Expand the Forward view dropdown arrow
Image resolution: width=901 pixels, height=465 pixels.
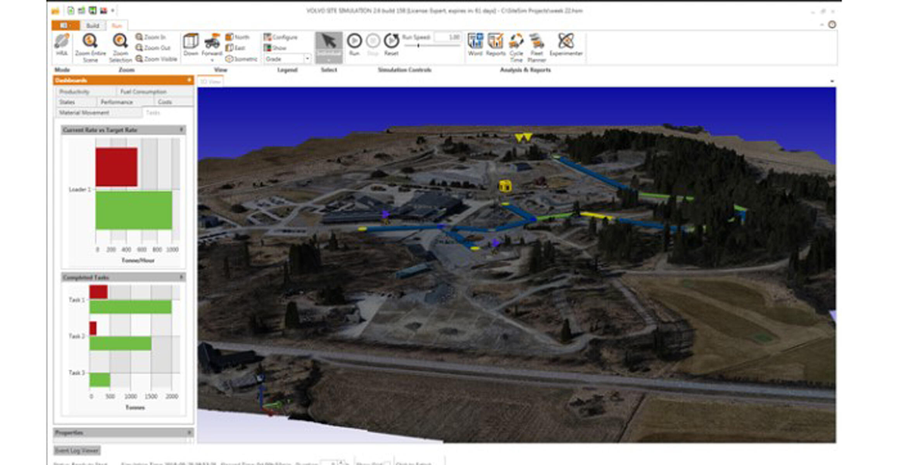point(212,60)
